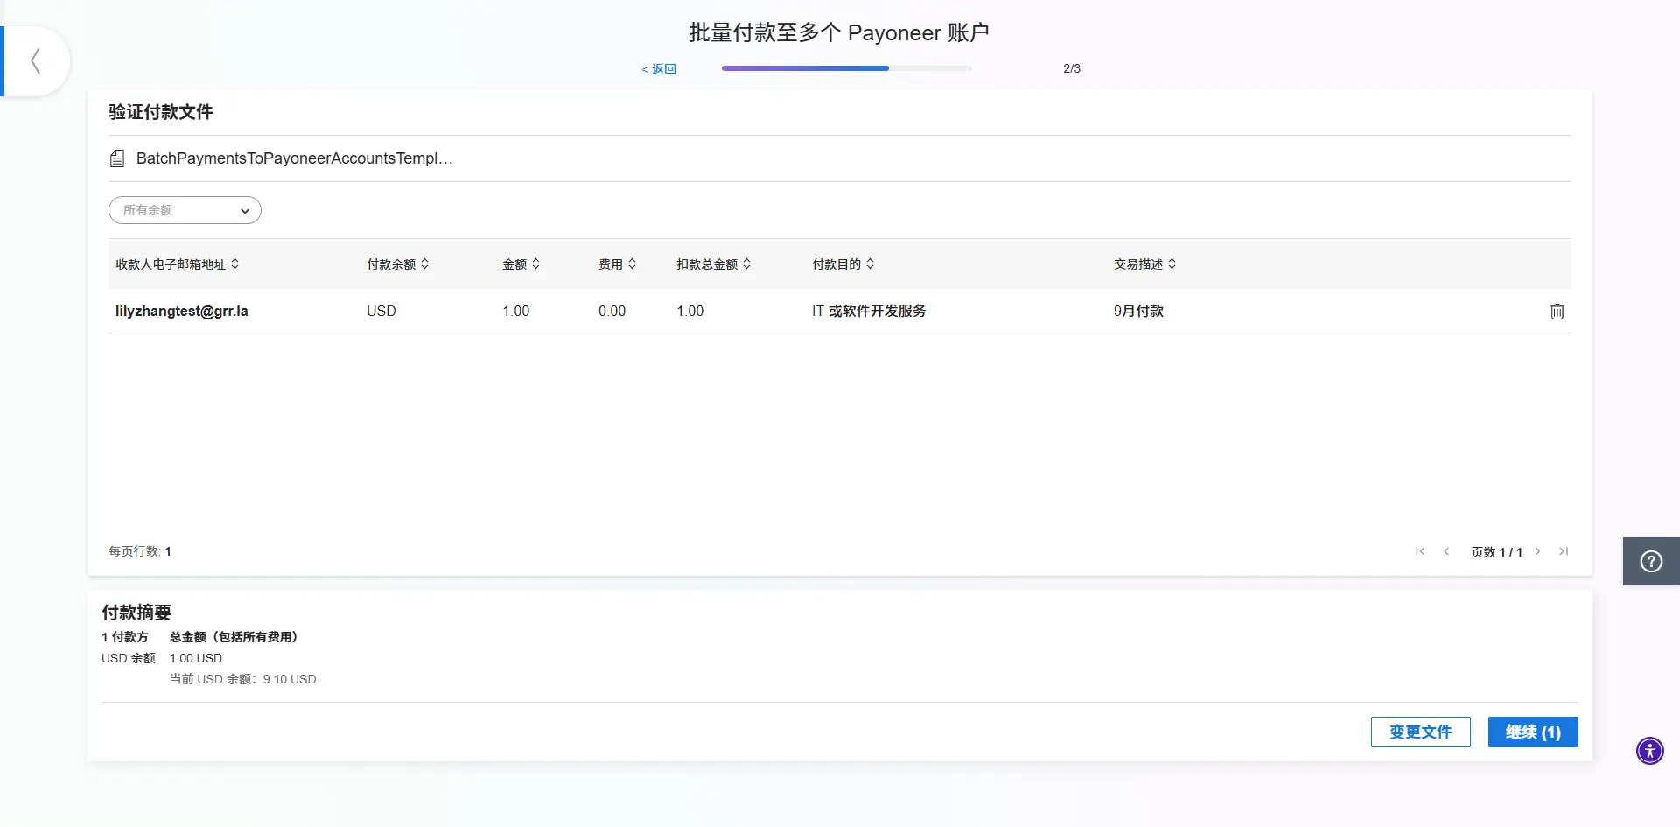
Task: Sort by 付款目的 column
Action: [x=843, y=264]
